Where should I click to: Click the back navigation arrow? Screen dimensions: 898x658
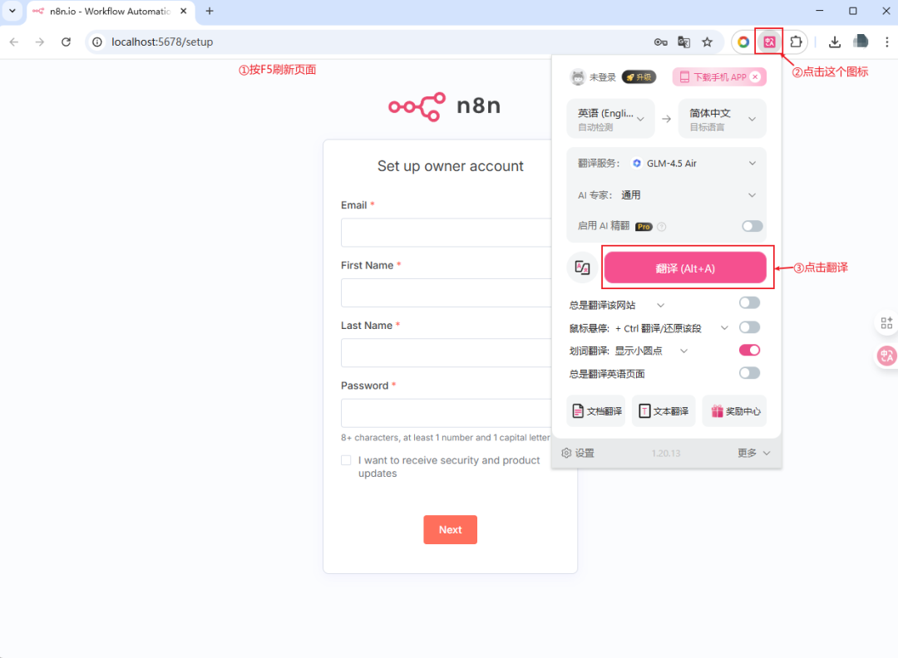click(14, 42)
